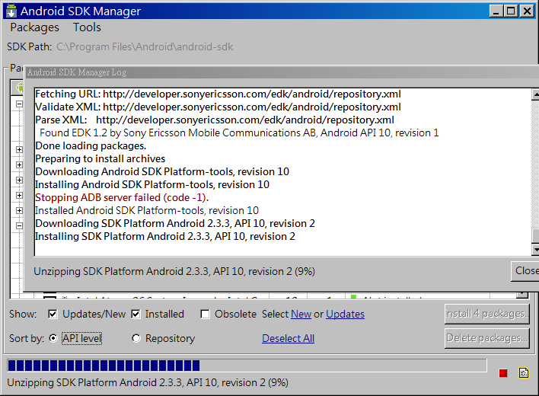The image size is (539, 396).
Task: Open the Packages menu
Action: (x=34, y=27)
